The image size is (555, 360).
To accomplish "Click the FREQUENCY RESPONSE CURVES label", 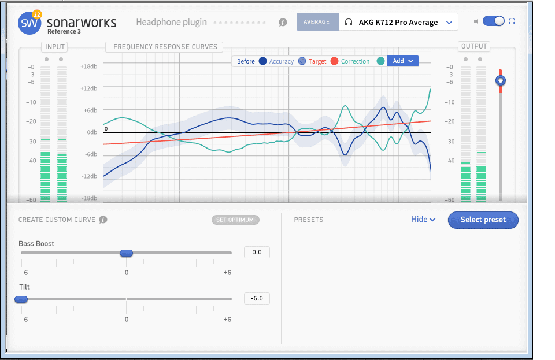I will tap(165, 47).
